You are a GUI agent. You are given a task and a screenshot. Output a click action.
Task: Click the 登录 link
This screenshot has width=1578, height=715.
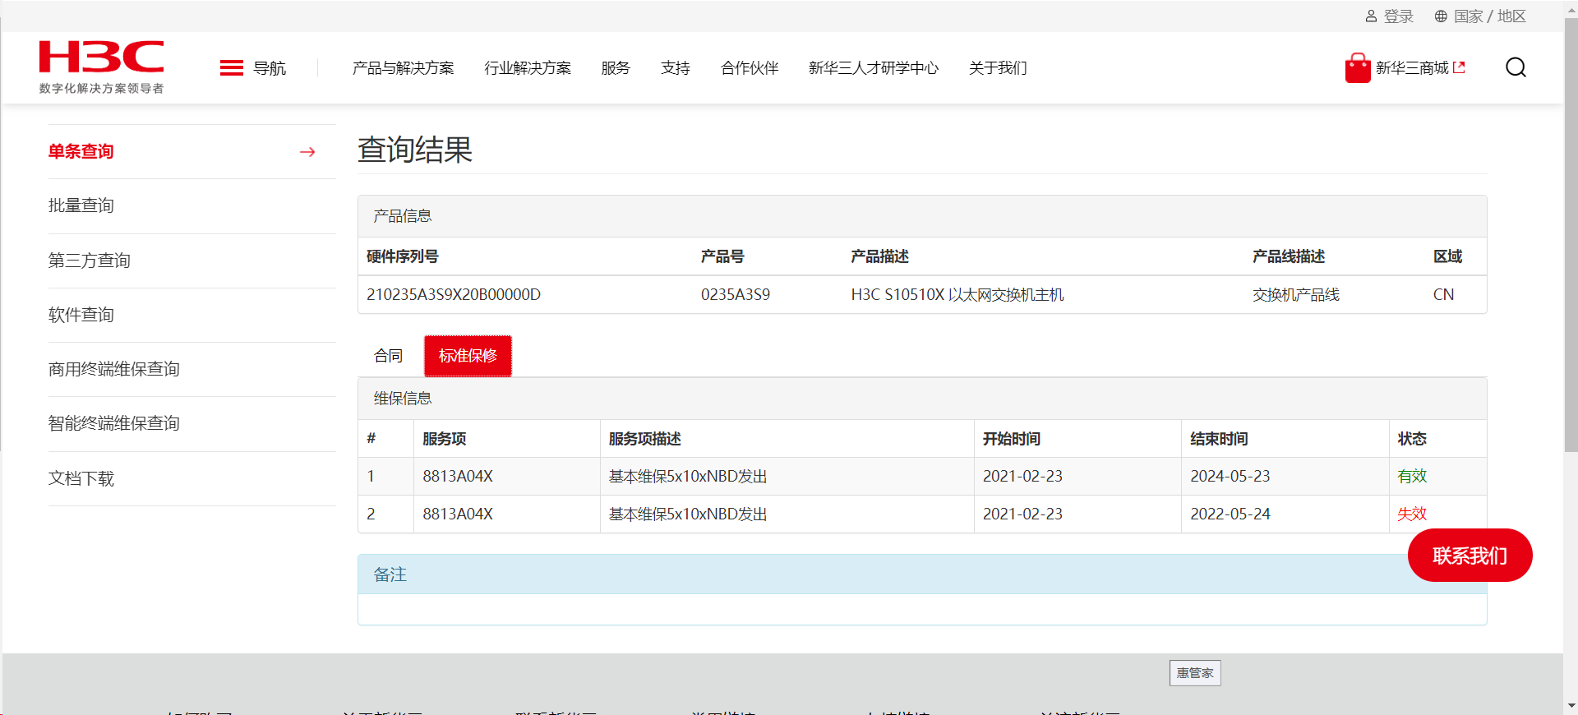point(1399,16)
